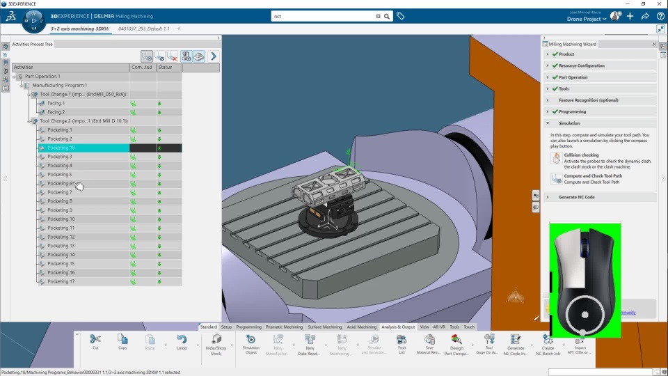This screenshot has height=376, width=668.
Task: Open the Fault List tool
Action: pyautogui.click(x=401, y=339)
